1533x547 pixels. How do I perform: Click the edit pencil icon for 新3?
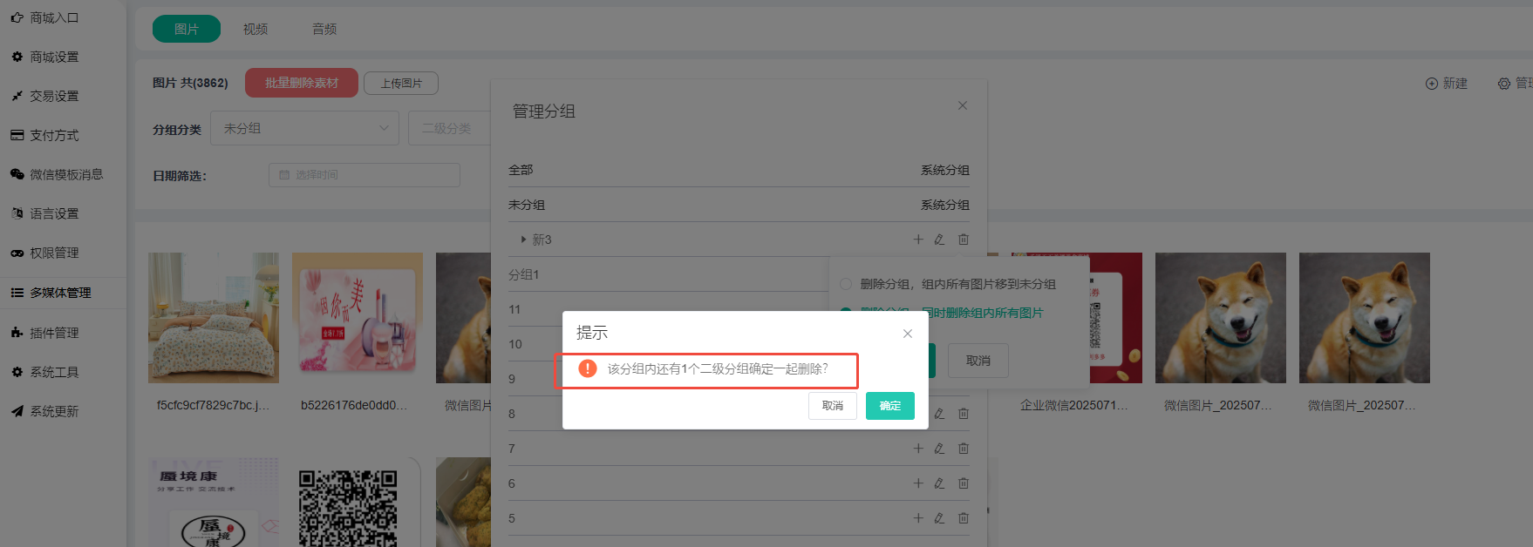939,240
